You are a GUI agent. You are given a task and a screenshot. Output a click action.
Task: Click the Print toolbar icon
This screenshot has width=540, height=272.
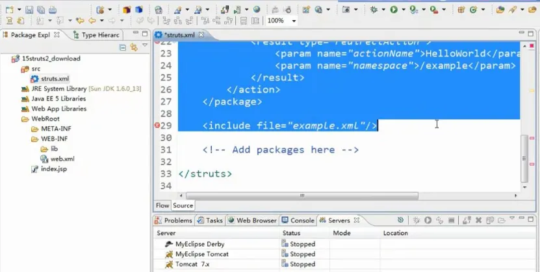(x=53, y=10)
